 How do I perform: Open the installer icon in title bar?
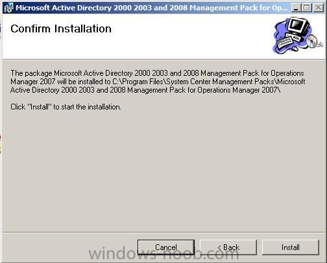click(x=8, y=8)
